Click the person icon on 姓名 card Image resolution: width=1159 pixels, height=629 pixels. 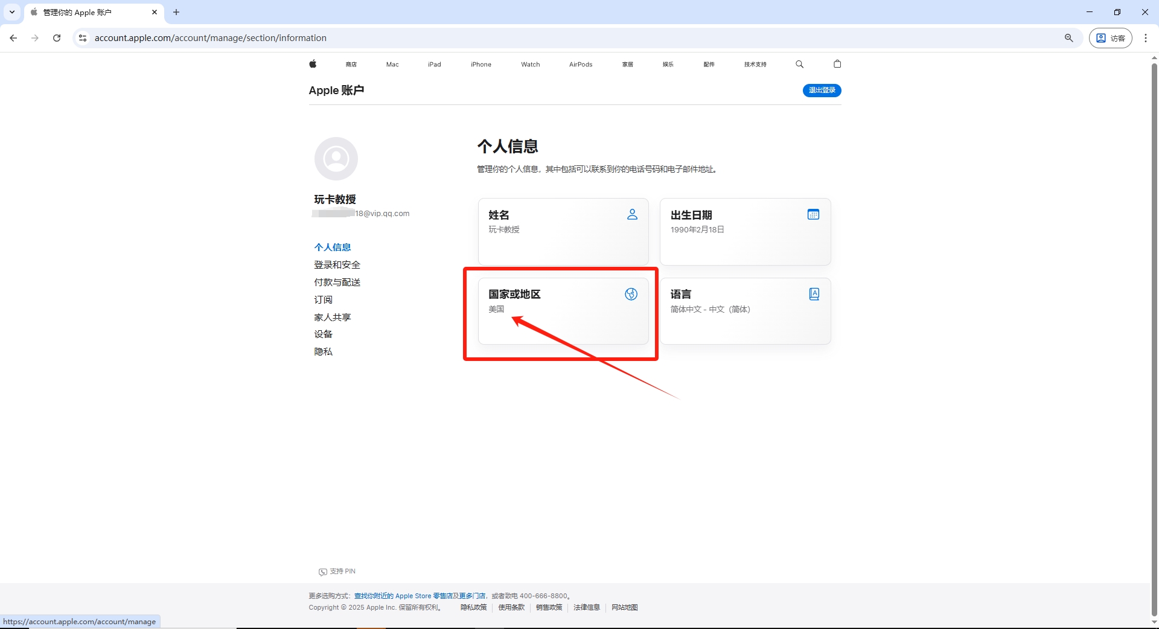pos(632,214)
